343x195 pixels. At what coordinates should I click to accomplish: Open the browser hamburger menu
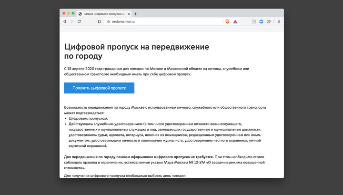[279, 21]
